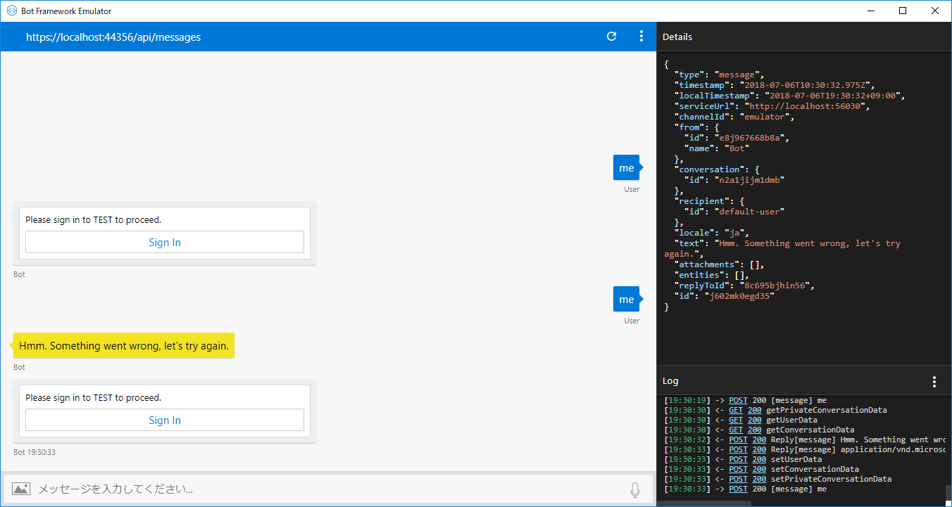Click GET link for getPrivateConversationData
The image size is (952, 507).
coord(736,410)
